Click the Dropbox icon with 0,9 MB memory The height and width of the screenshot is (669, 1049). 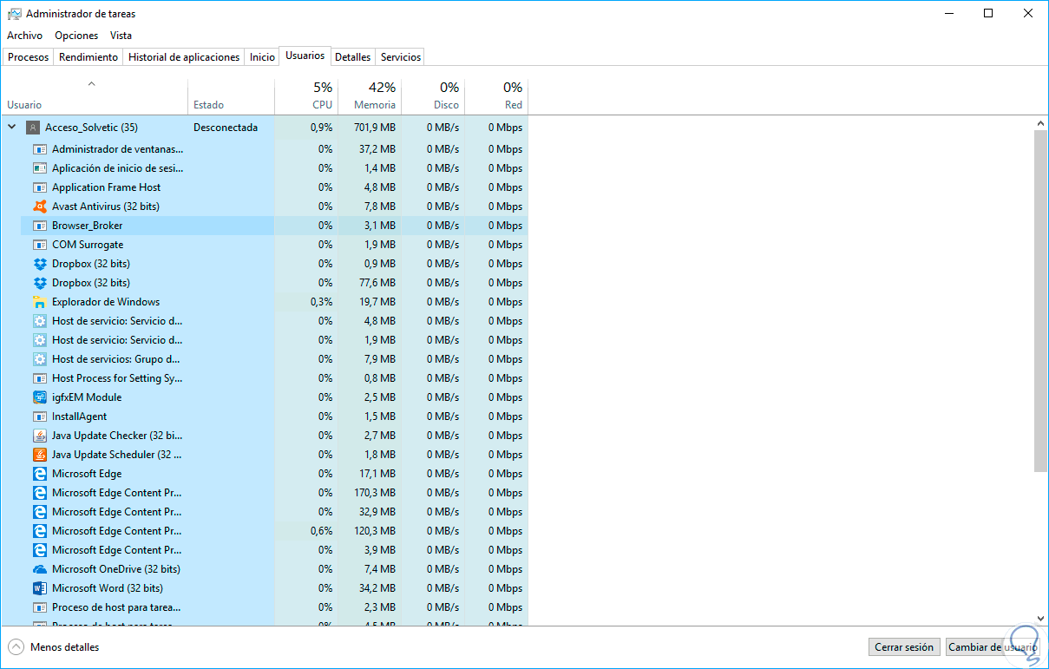[x=39, y=264]
